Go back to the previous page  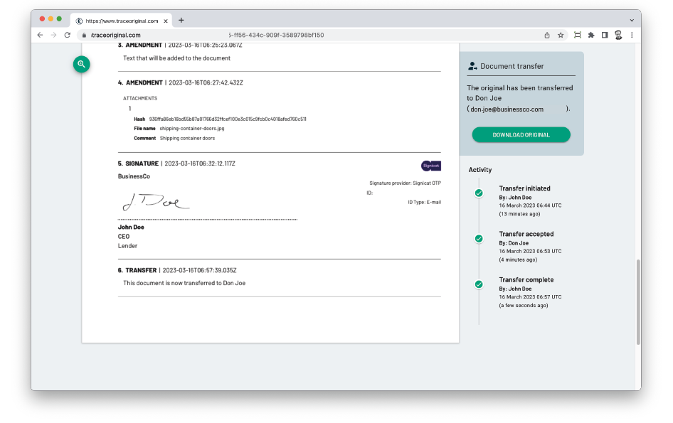(x=40, y=35)
